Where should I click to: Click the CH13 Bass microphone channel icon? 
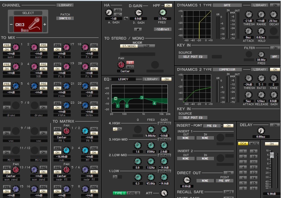(28, 24)
